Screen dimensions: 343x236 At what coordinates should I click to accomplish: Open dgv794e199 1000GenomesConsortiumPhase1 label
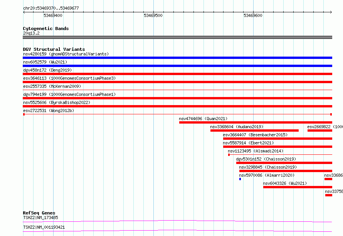tap(69, 94)
